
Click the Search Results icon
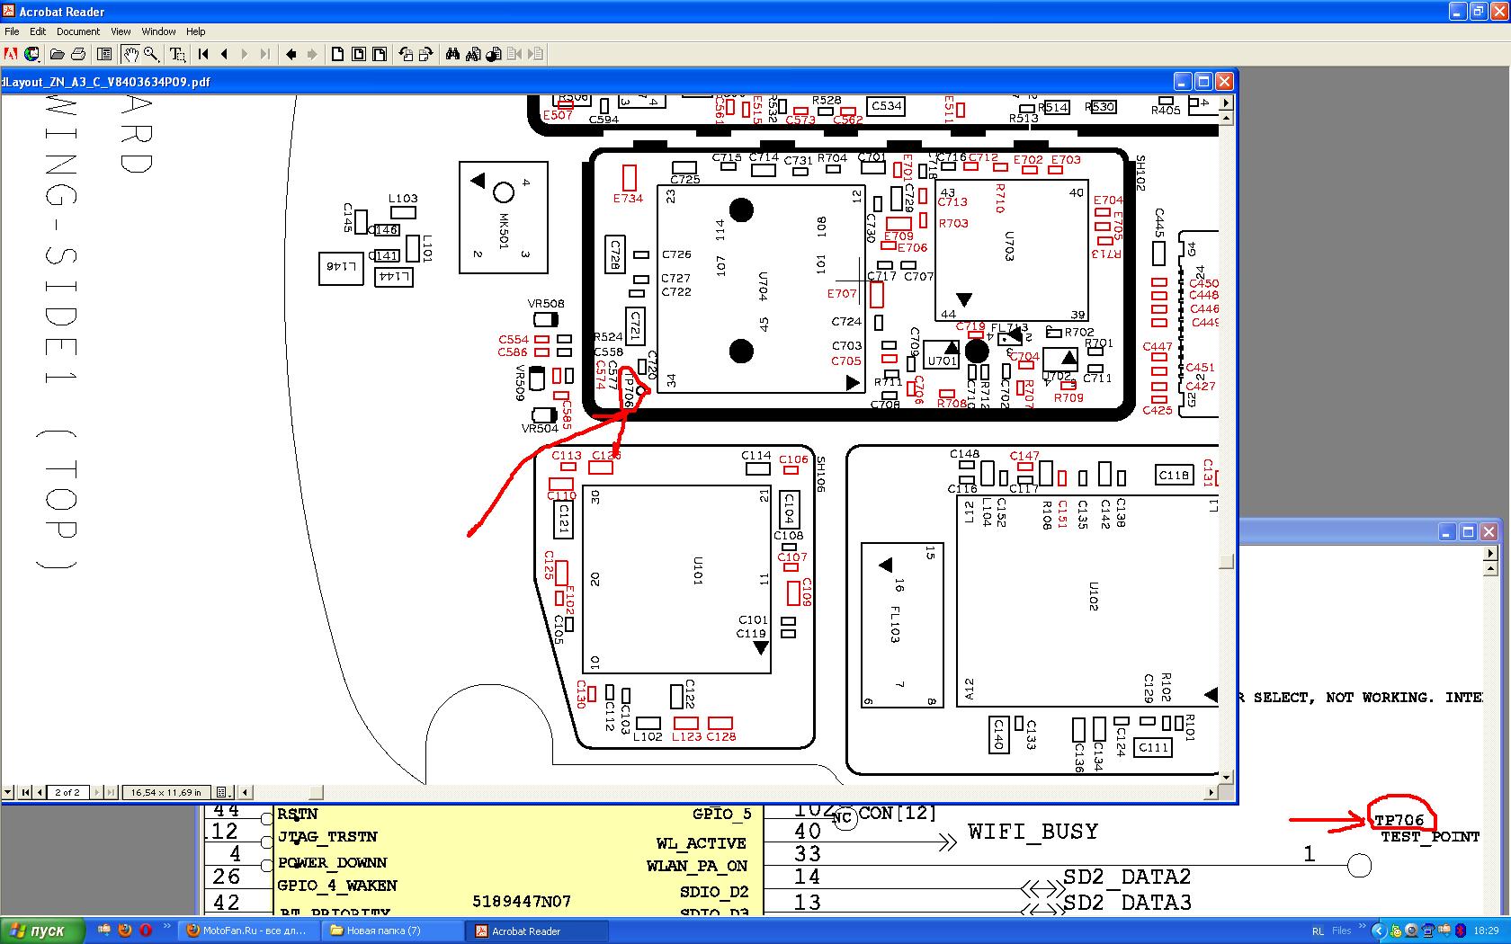coord(494,54)
